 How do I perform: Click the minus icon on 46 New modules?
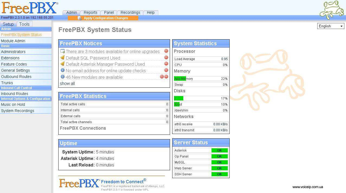(166, 77)
